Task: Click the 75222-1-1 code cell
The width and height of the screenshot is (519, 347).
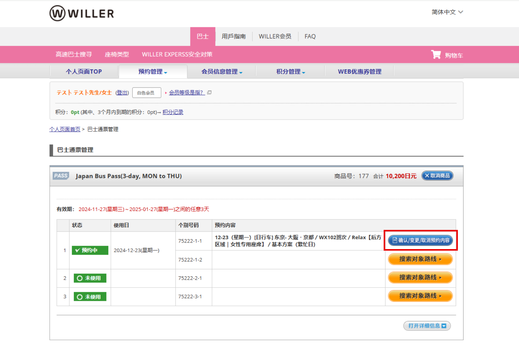Action: [x=194, y=241]
